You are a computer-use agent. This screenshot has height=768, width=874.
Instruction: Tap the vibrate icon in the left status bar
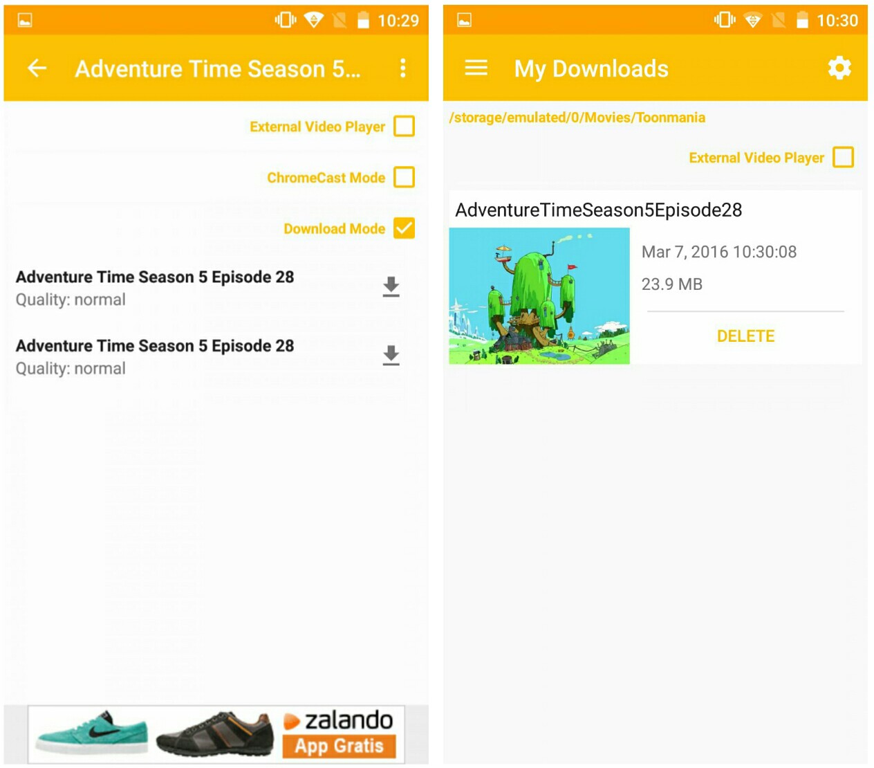tap(285, 20)
